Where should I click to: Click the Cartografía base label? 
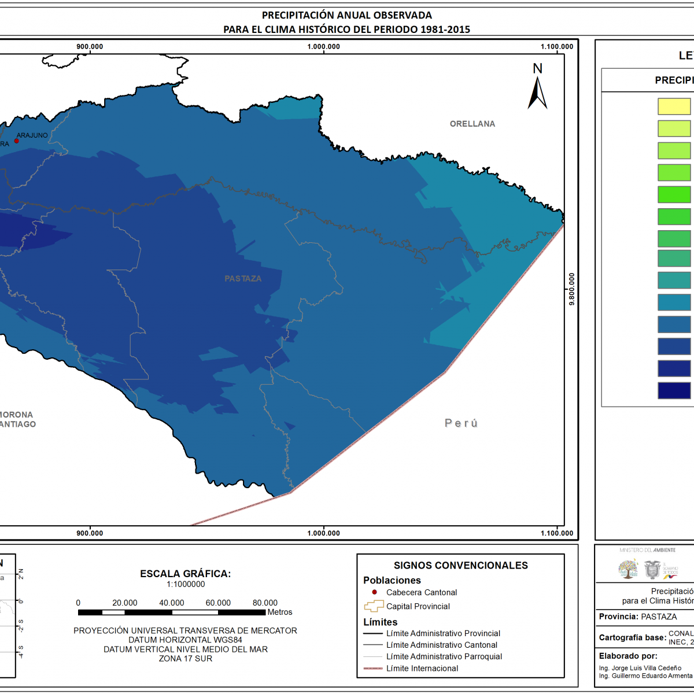click(x=633, y=637)
